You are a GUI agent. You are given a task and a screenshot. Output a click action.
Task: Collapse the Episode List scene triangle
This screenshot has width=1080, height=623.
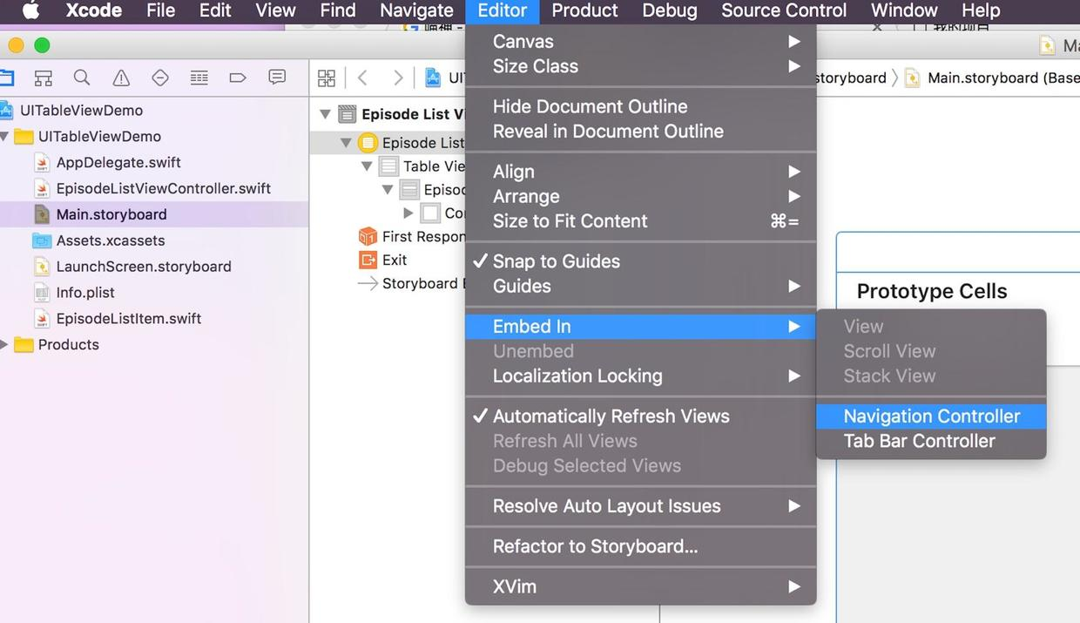[326, 114]
